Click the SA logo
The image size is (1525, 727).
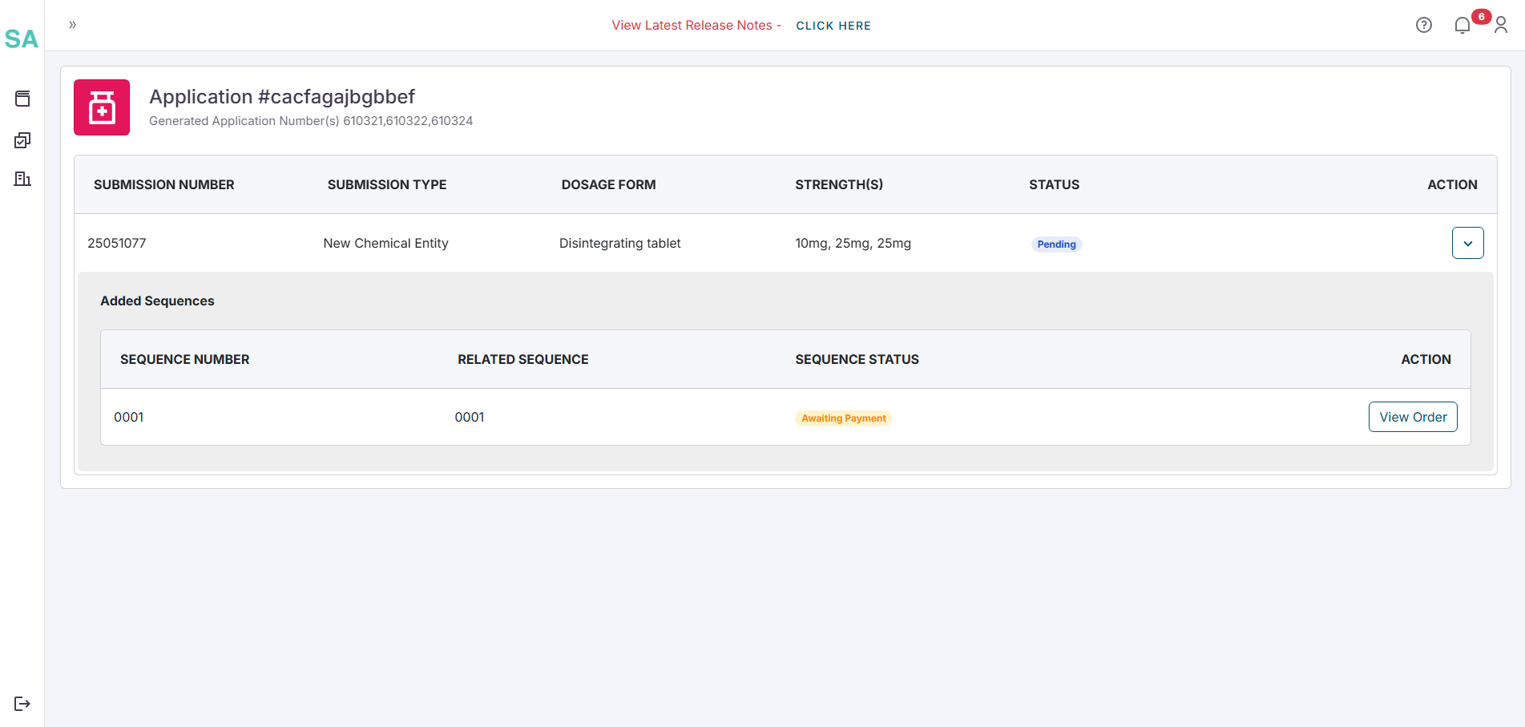(x=22, y=38)
